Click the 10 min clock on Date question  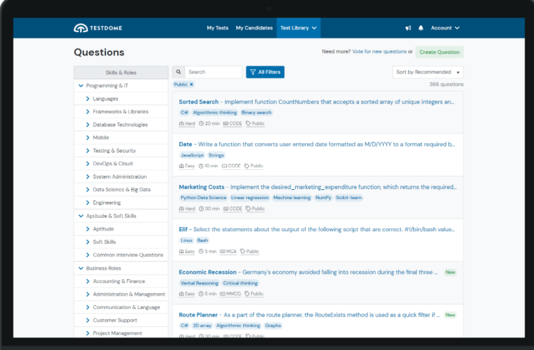(x=201, y=166)
